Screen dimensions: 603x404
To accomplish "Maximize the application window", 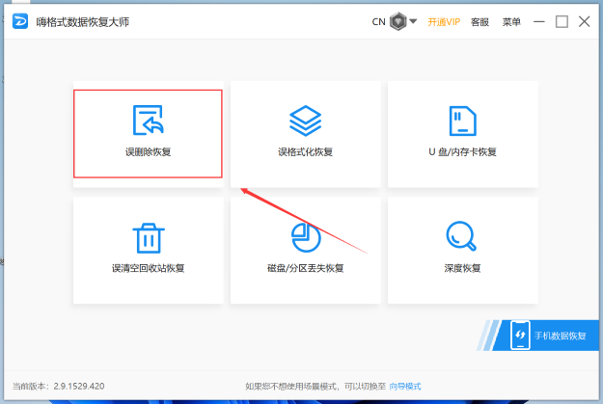I will 562,21.
